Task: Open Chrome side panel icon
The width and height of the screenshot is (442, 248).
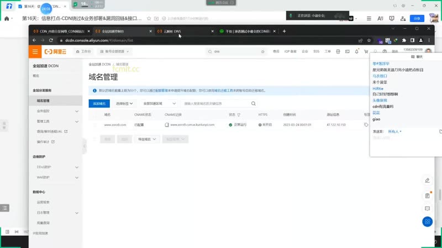Action: pos(412,40)
